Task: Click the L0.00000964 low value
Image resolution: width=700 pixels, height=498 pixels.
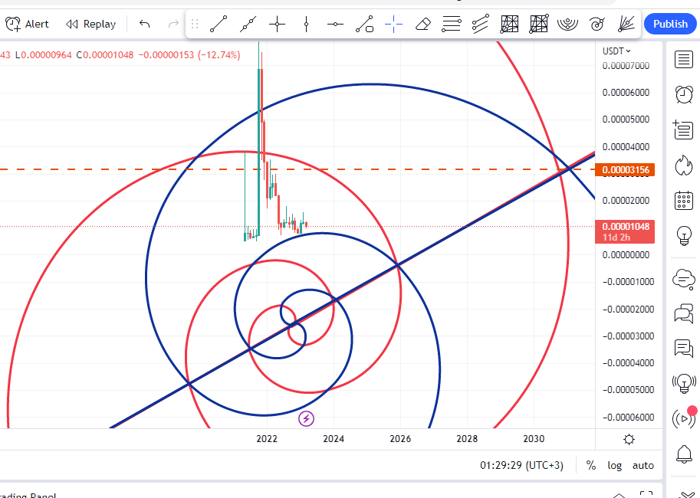Action: click(x=43, y=55)
